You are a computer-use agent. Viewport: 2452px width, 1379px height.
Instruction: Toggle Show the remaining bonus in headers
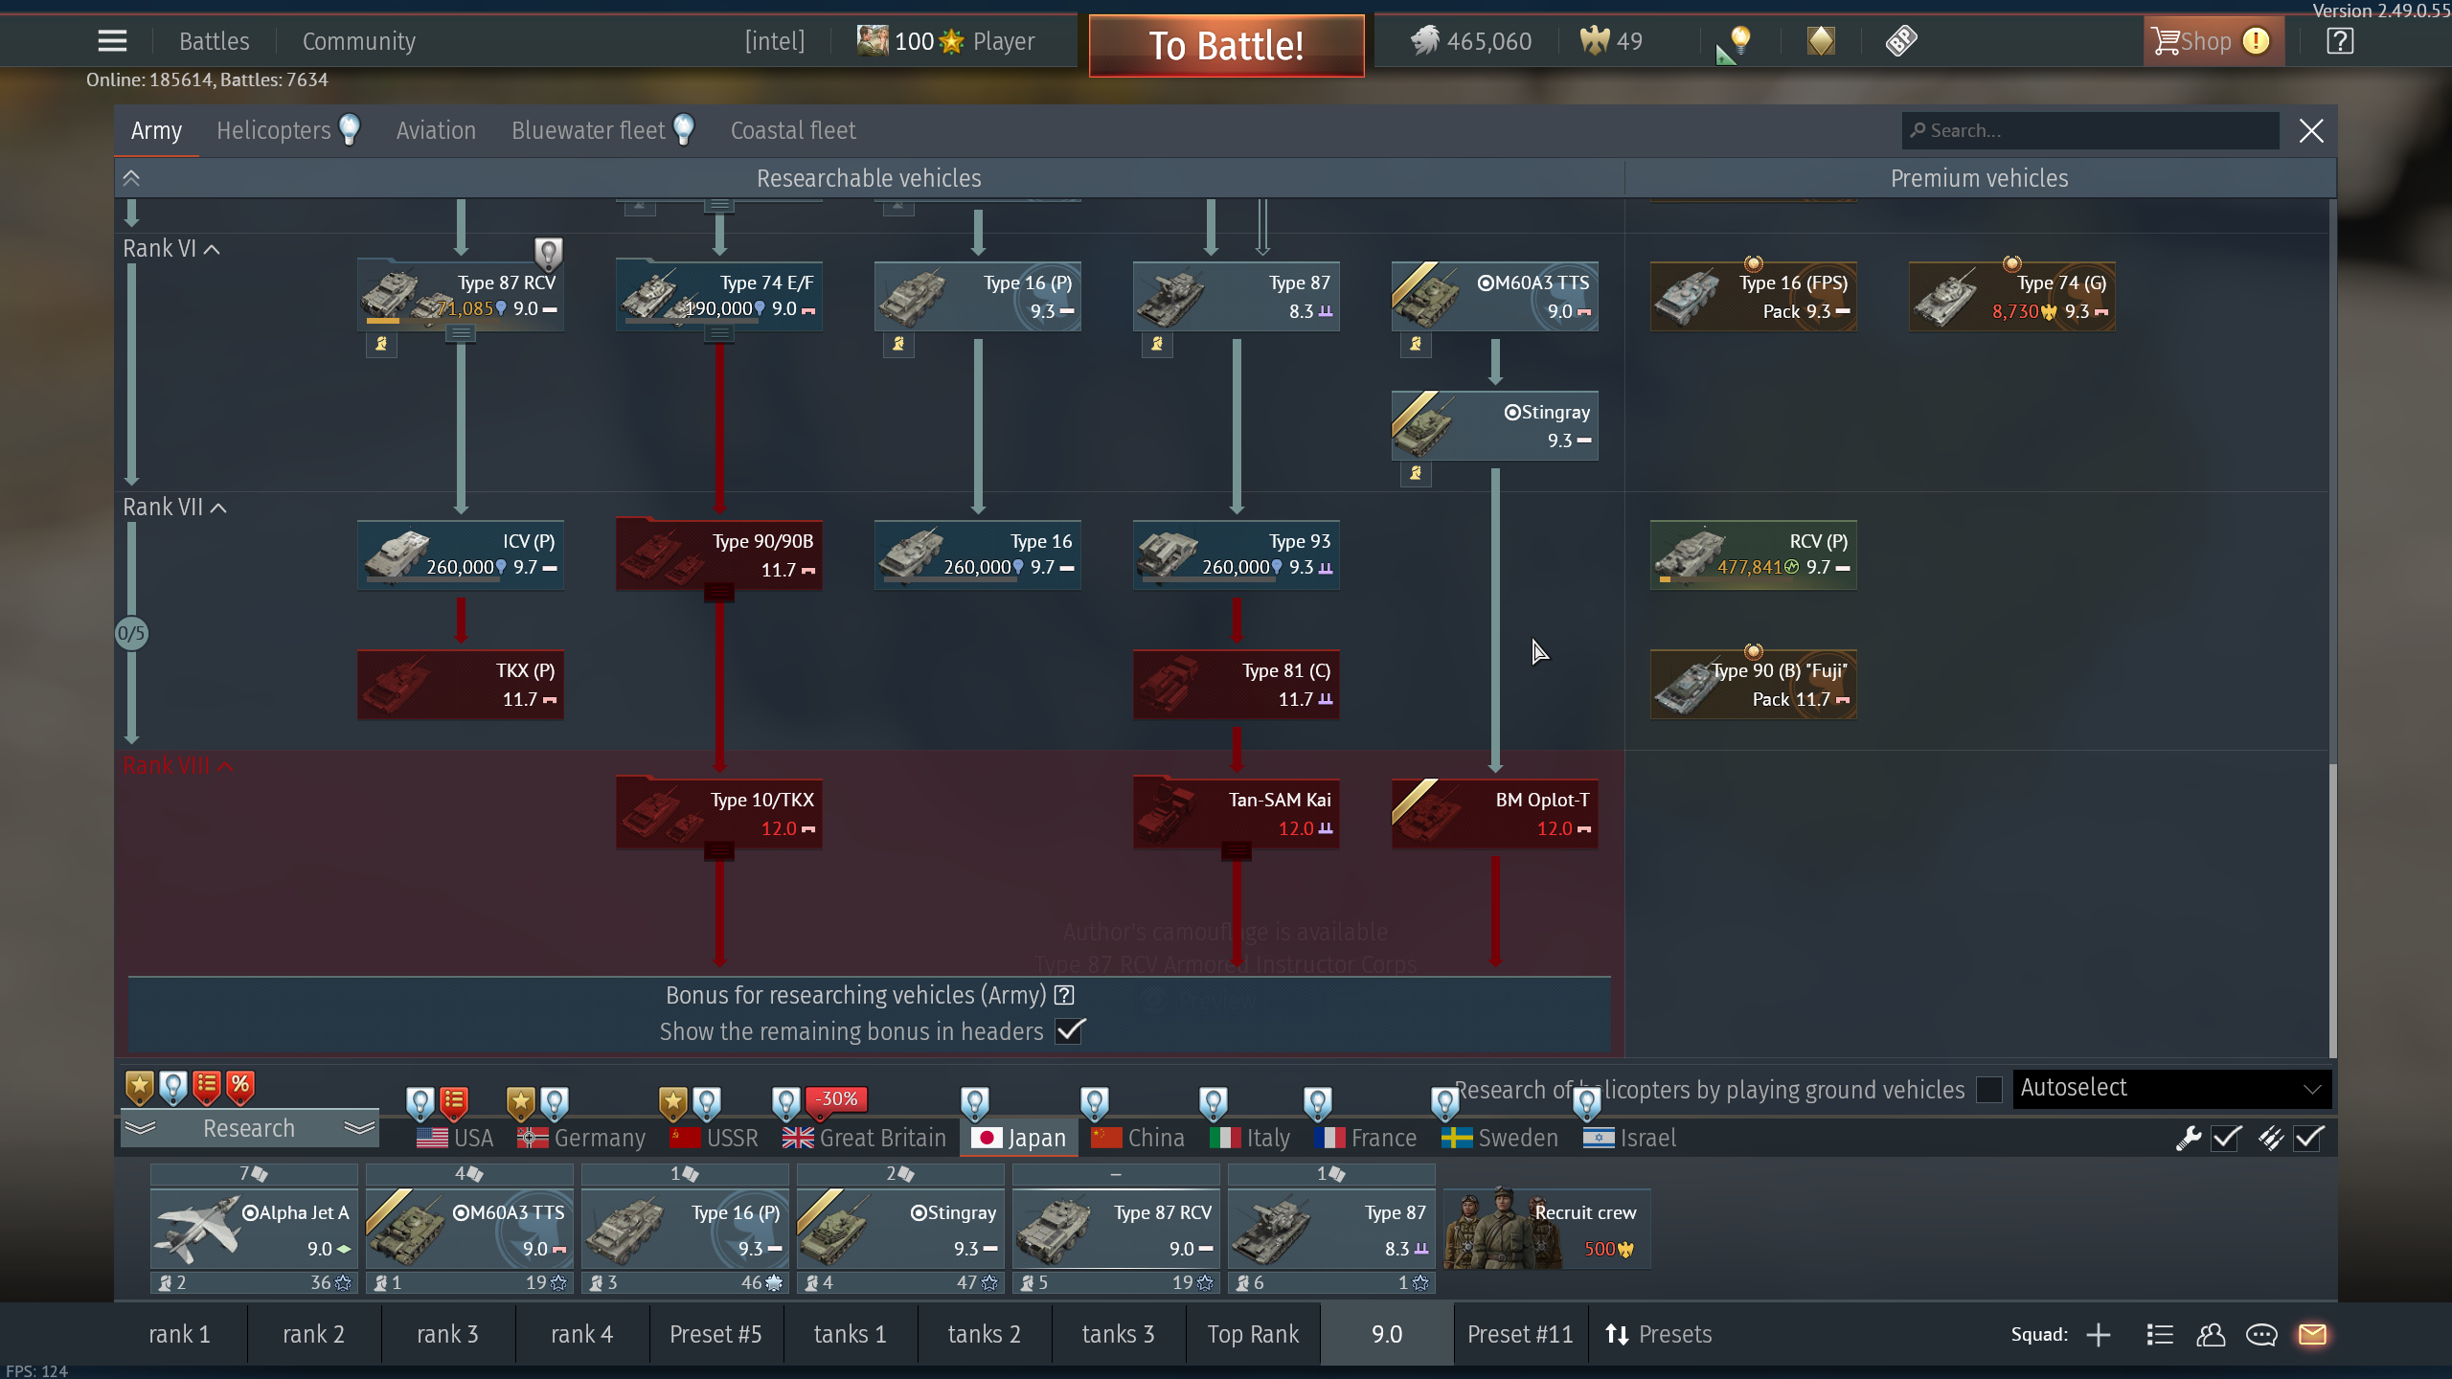click(x=1069, y=1031)
